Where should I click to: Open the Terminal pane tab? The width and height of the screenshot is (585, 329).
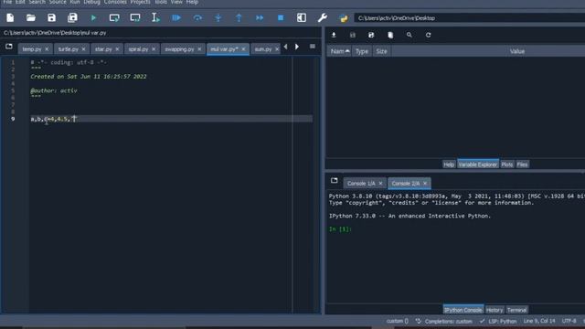[x=516, y=310]
